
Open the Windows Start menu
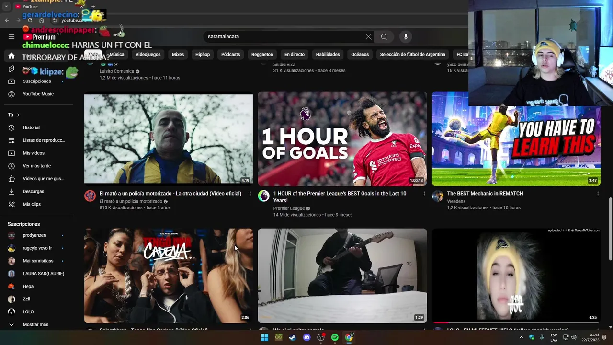(x=264, y=337)
